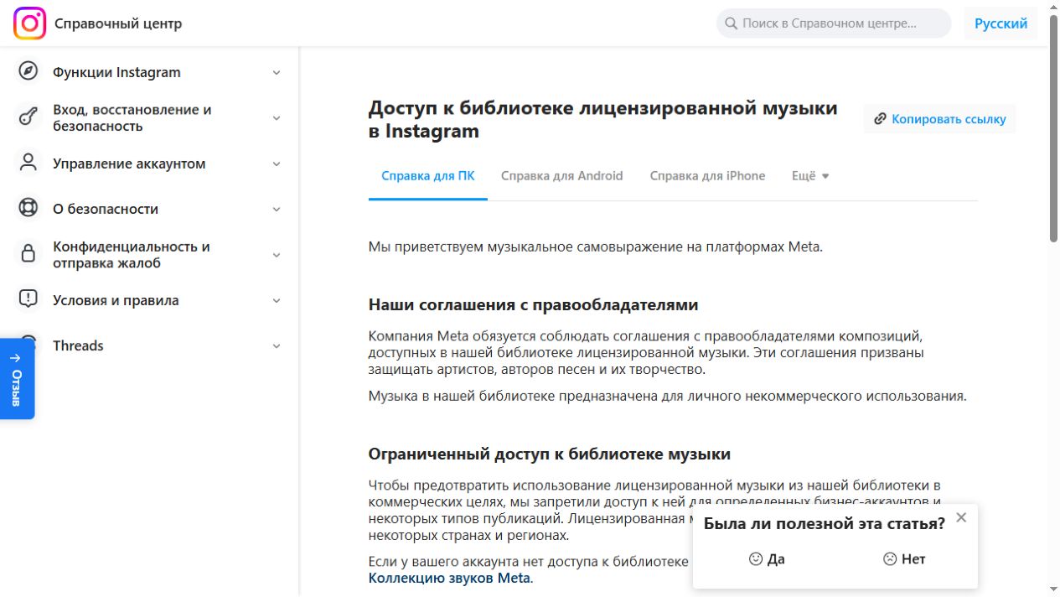Image resolution: width=1060 pixels, height=597 pixels.
Task: Click the smiling face icon for Да
Action: coord(756,559)
